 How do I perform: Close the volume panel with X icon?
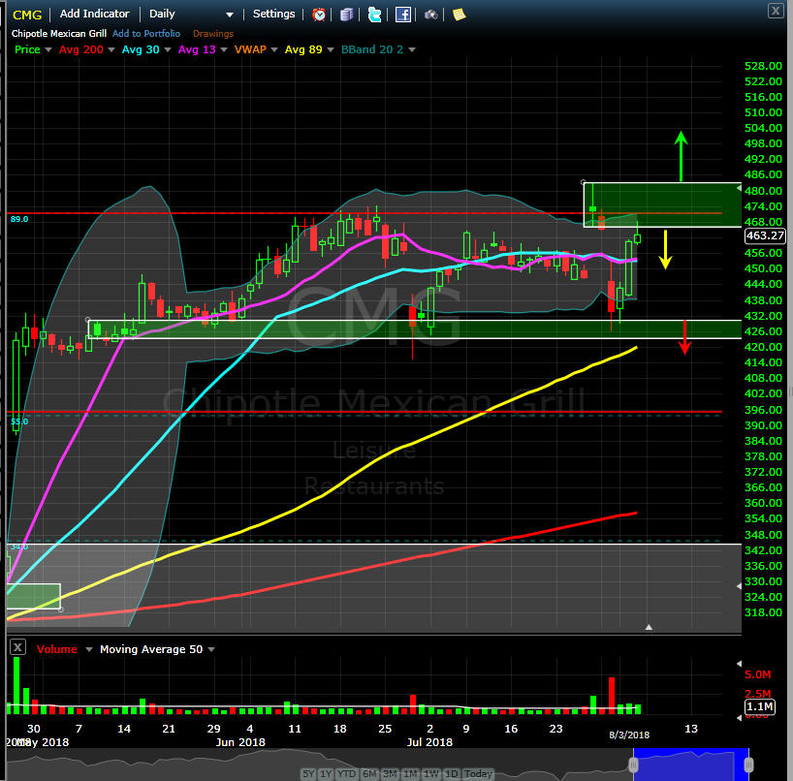point(16,646)
